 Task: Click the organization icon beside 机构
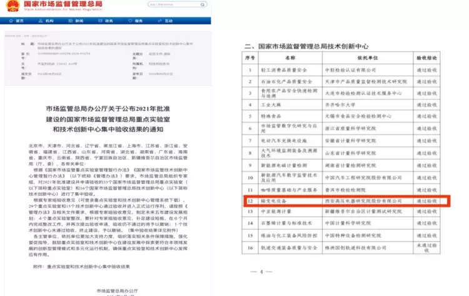click(41, 21)
